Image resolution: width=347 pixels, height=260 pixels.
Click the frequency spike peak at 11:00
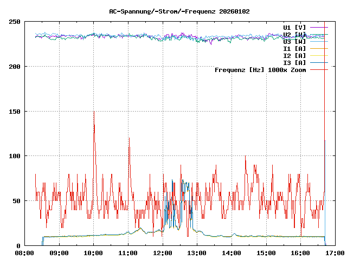pos(128,138)
